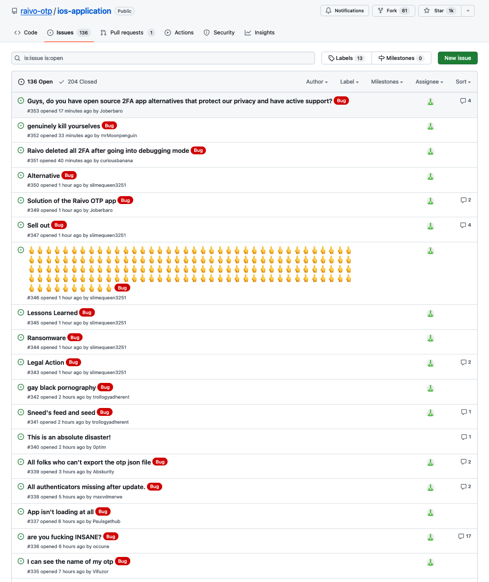This screenshot has width=489, height=582.
Task: Open comments on 'All authenticators missing after update.'
Action: [465, 487]
